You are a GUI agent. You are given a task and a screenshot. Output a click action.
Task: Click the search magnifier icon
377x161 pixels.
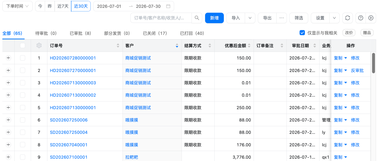click(x=197, y=18)
